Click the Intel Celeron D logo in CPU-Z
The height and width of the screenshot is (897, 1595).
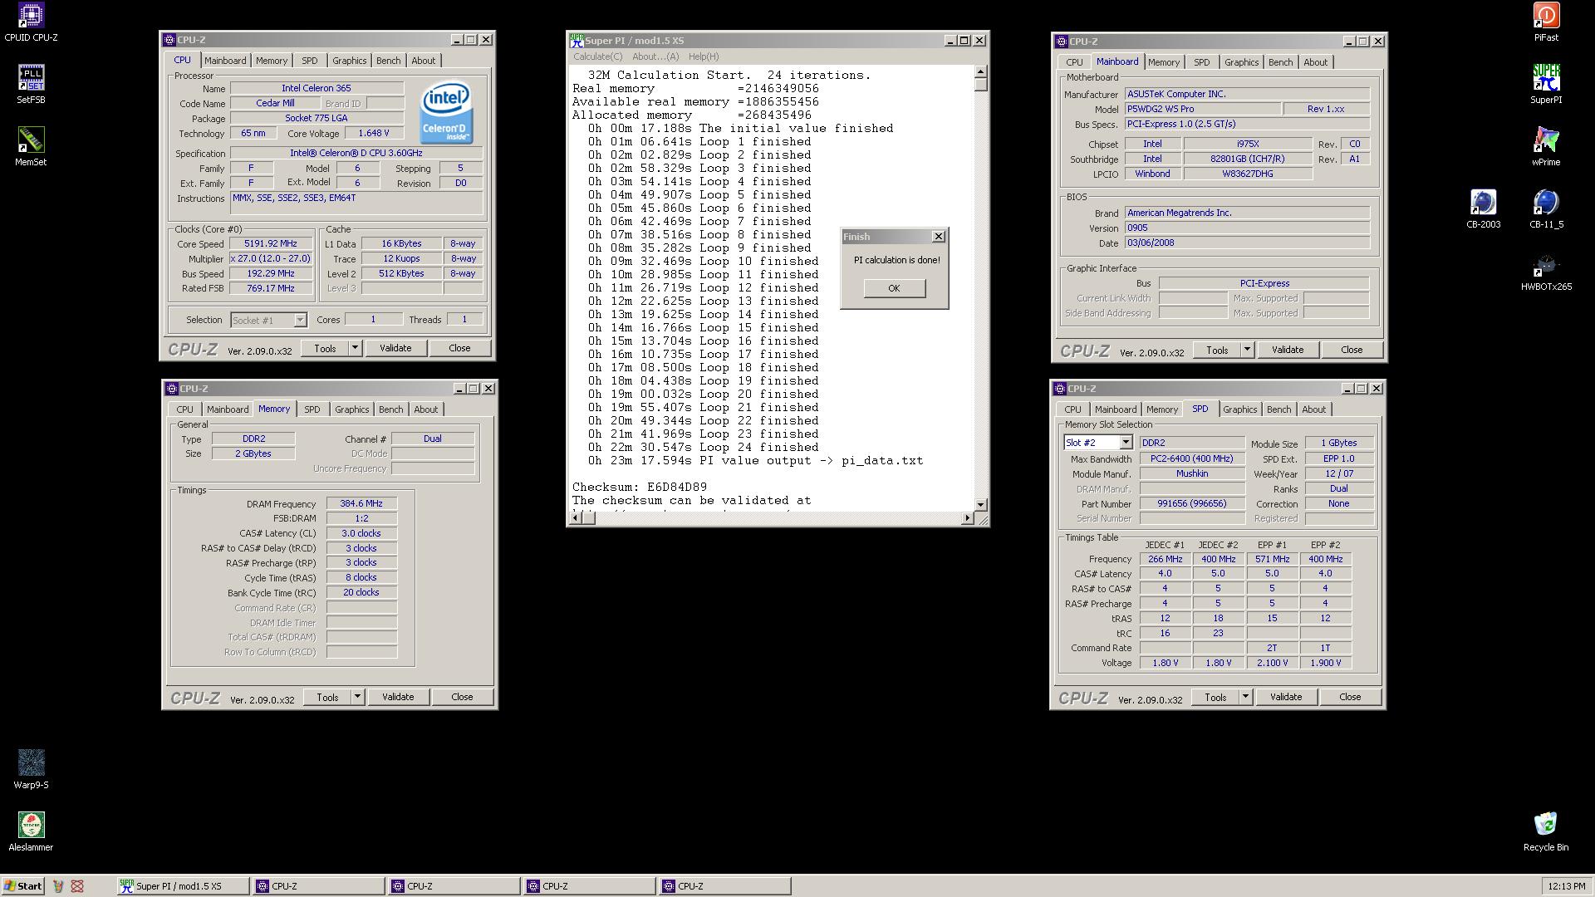click(x=446, y=112)
